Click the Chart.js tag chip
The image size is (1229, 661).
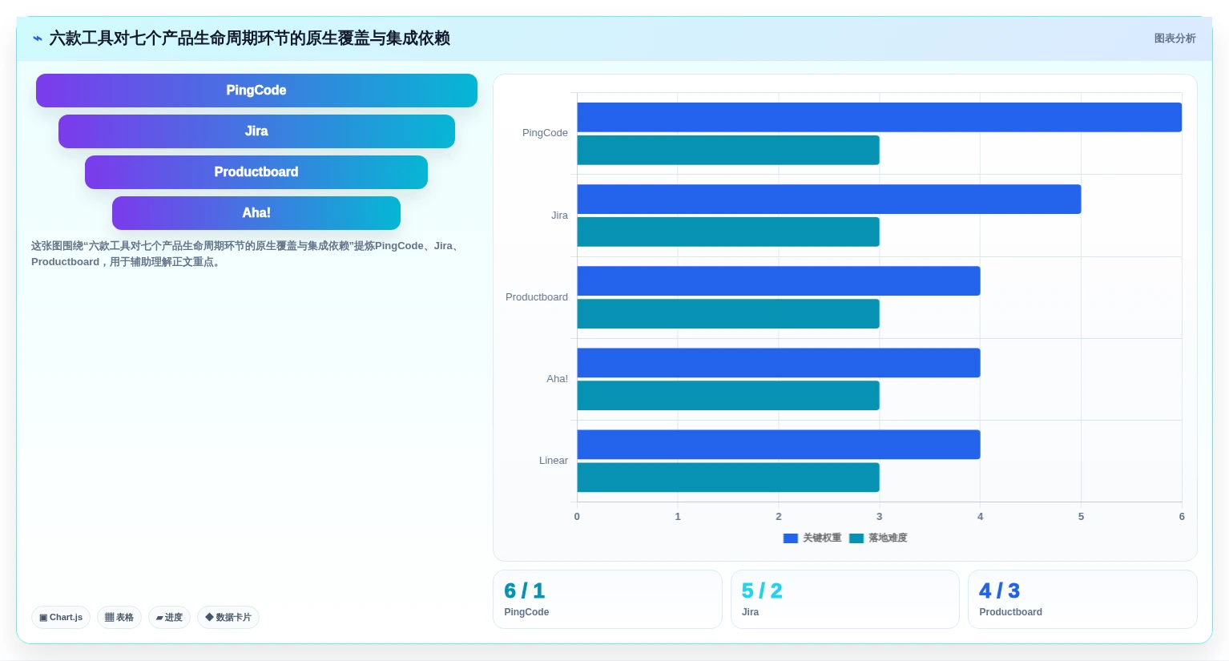pyautogui.click(x=61, y=618)
